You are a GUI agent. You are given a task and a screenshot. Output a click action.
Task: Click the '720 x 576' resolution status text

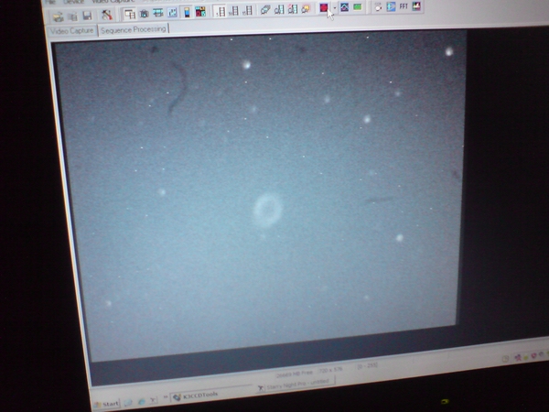(x=330, y=370)
